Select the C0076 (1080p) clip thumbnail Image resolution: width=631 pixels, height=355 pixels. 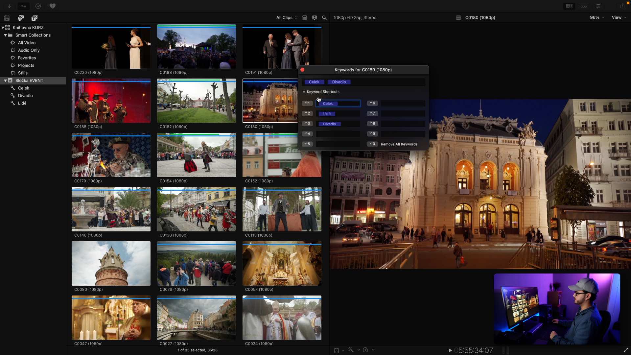(x=197, y=264)
